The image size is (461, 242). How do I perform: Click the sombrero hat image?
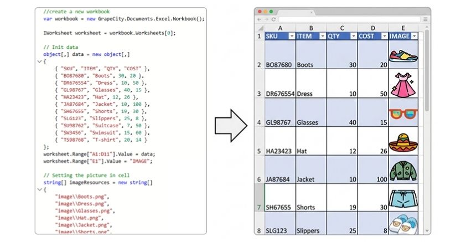point(403,143)
